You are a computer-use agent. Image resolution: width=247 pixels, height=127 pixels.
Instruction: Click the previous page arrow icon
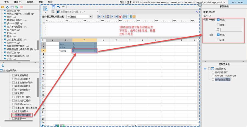click(103, 17)
